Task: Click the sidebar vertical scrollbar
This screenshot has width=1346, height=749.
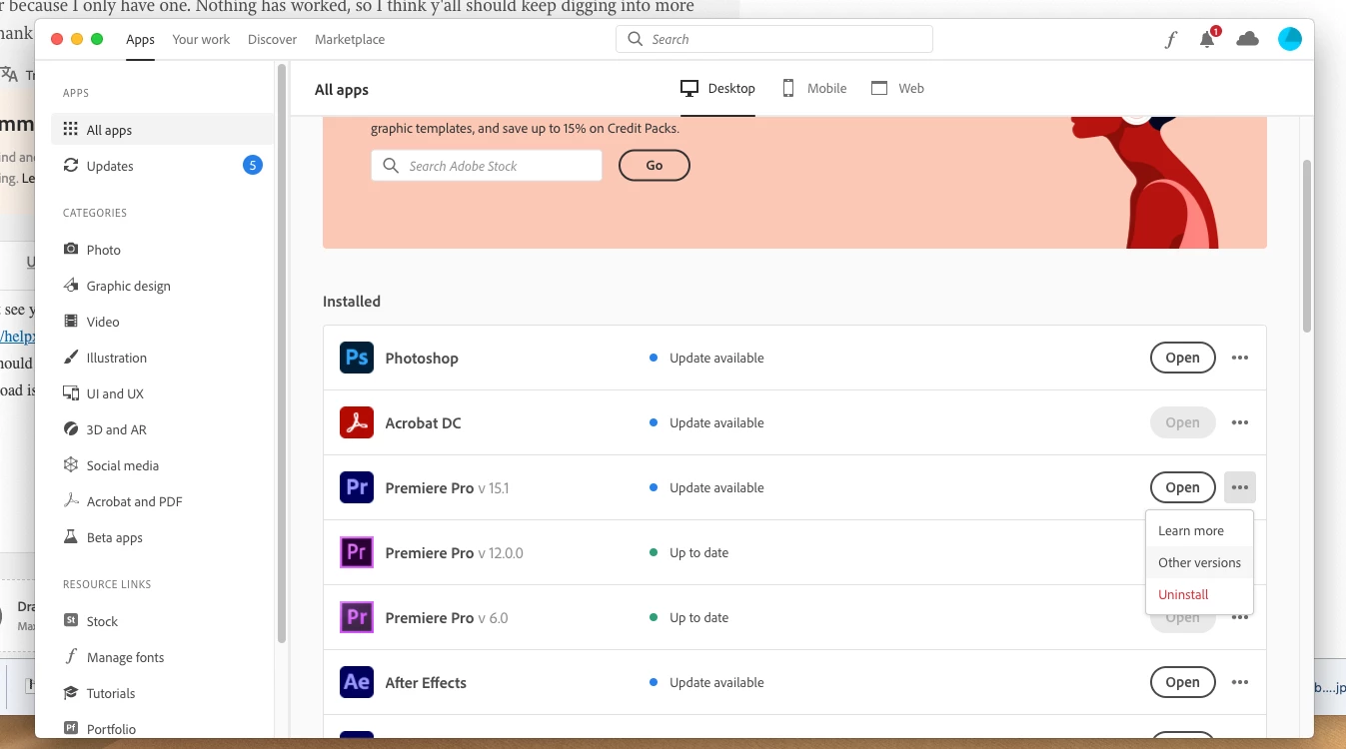Action: [282, 353]
